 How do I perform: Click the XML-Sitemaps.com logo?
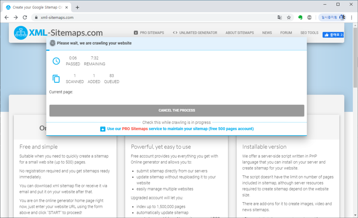[58, 32]
